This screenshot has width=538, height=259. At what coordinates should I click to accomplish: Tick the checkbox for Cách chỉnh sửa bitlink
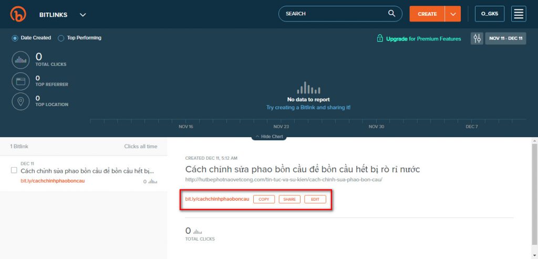click(x=14, y=170)
